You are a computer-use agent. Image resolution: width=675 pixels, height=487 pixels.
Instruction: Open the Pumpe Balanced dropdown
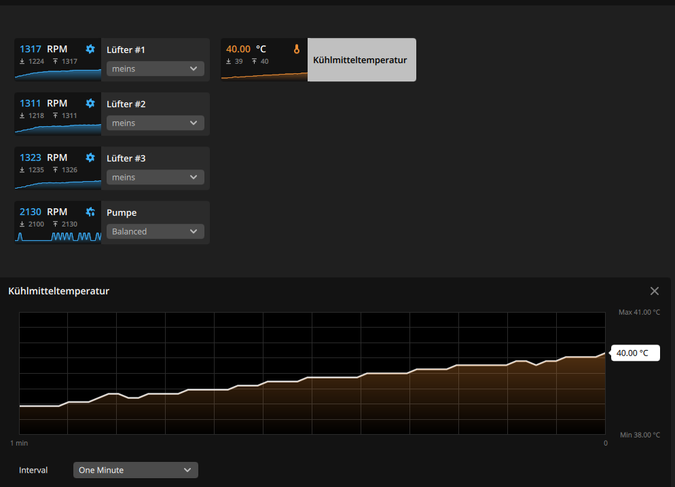point(156,231)
